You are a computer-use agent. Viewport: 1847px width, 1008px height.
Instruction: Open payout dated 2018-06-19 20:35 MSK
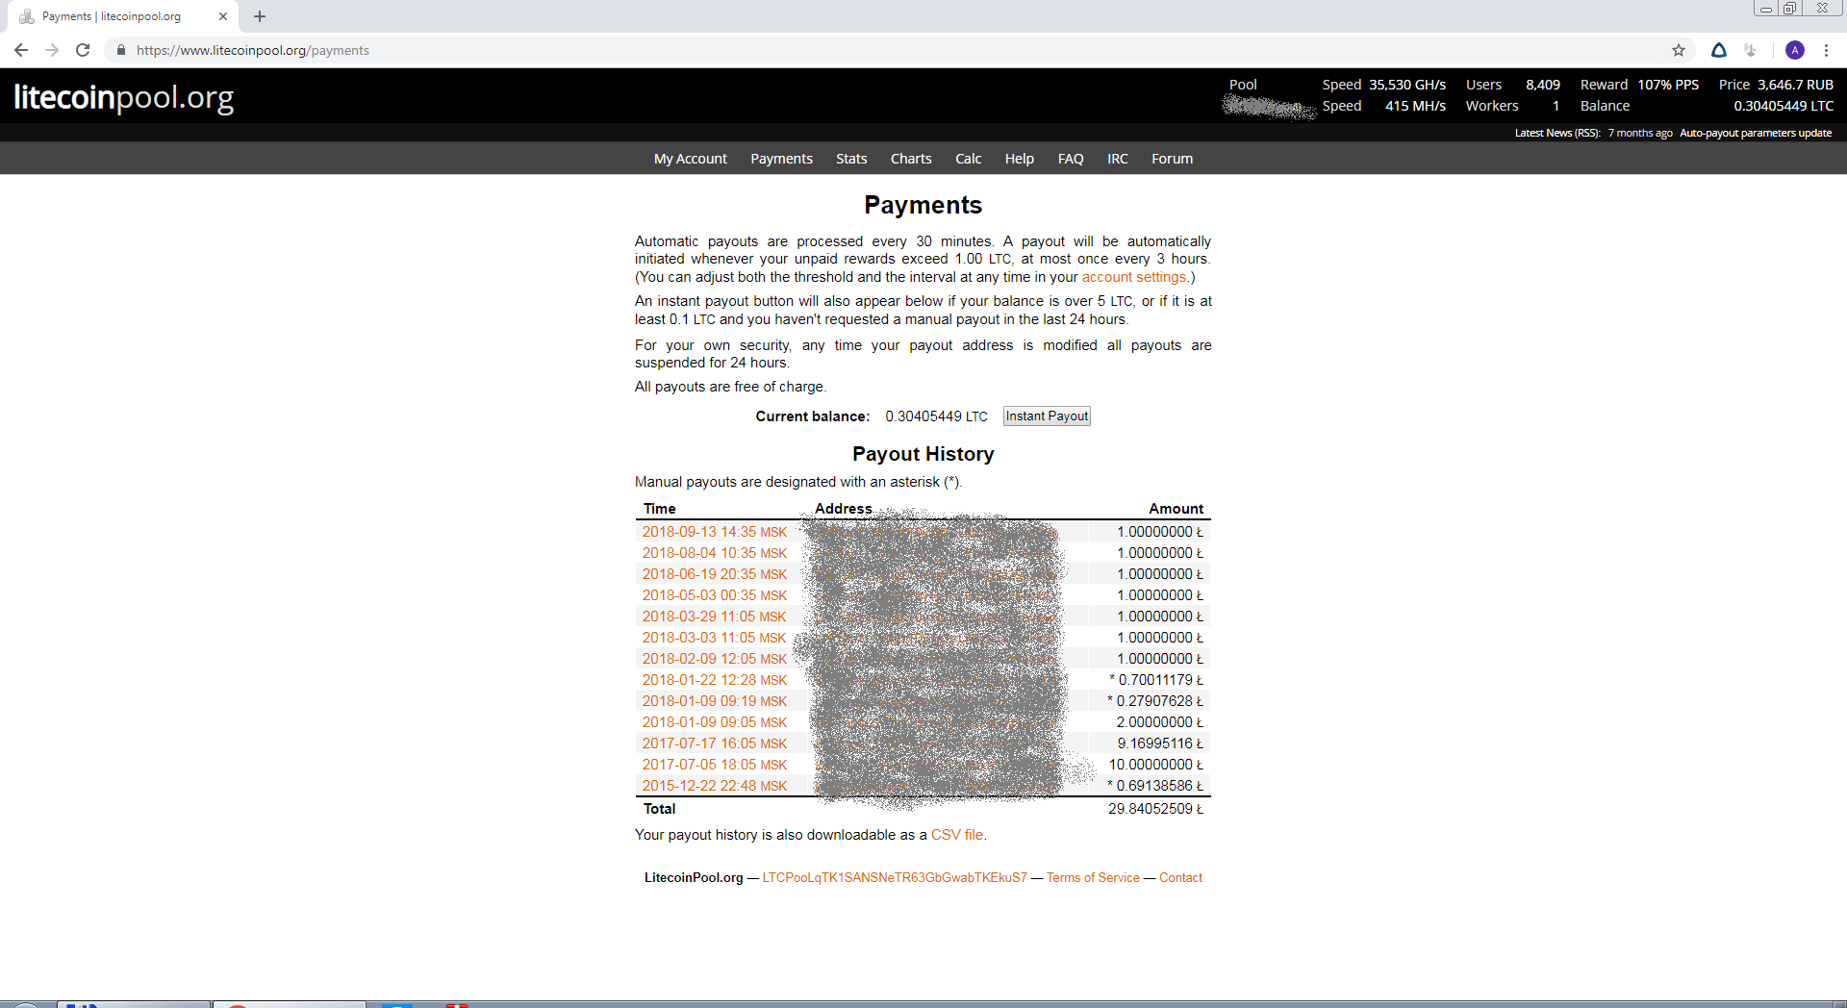click(715, 574)
